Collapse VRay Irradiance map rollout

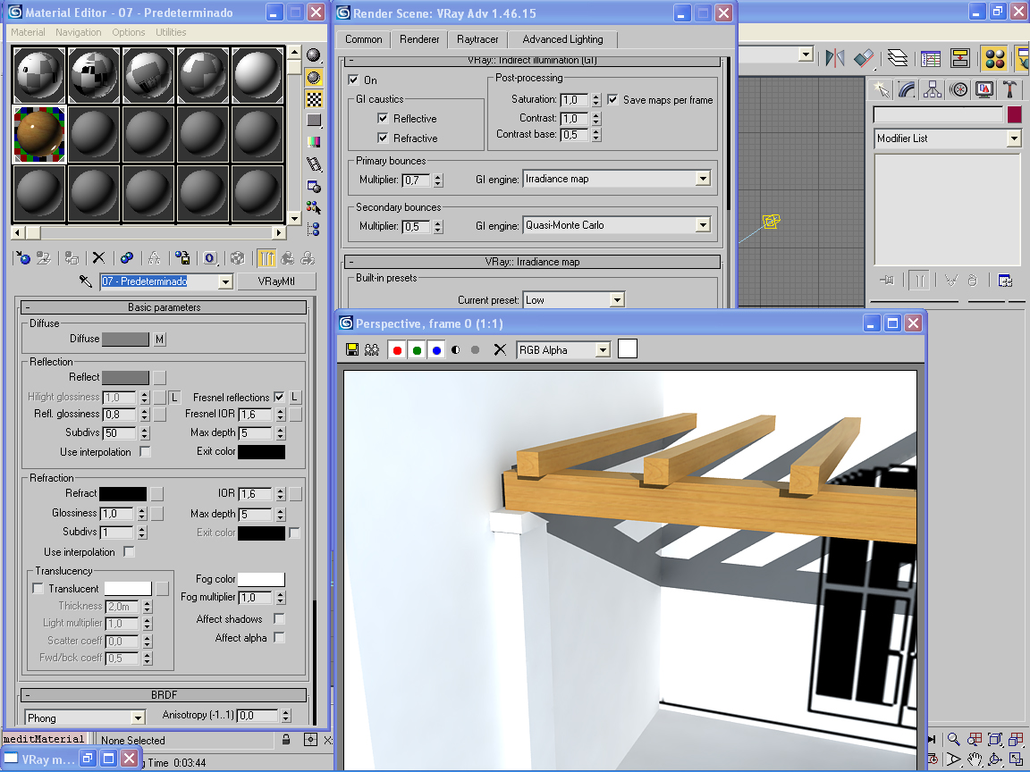532,262
